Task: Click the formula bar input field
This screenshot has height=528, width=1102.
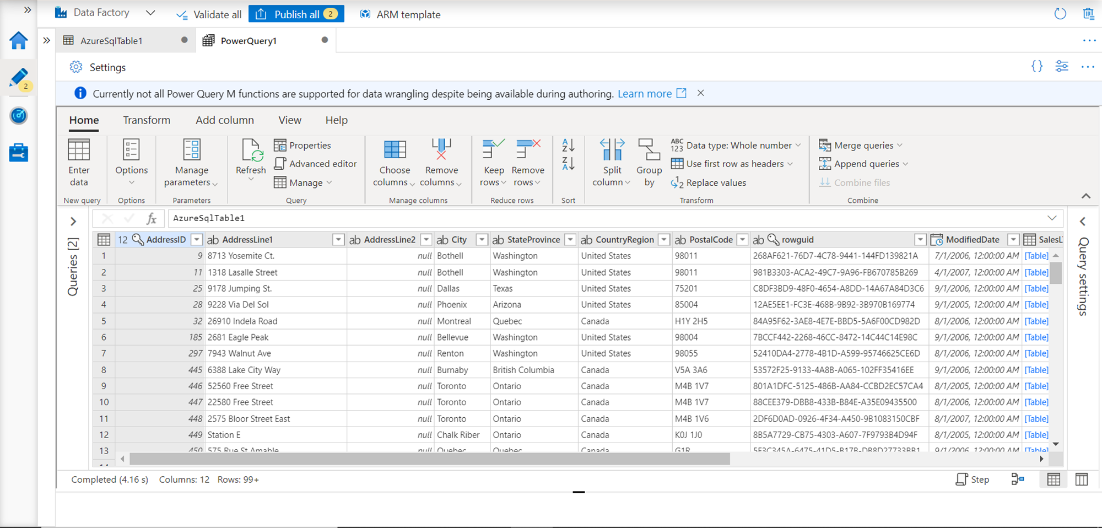Action: [606, 218]
